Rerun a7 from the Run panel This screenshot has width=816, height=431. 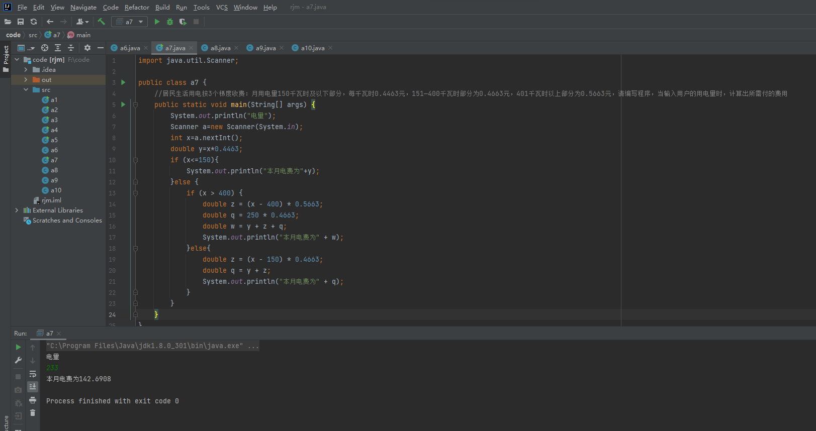point(18,347)
